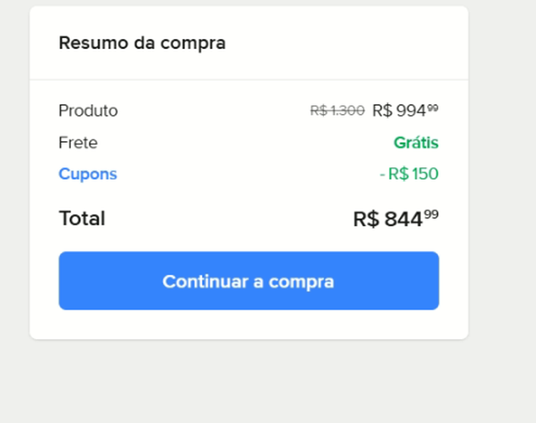Click the Continuar a compra button
This screenshot has width=536, height=423.
pyautogui.click(x=249, y=281)
